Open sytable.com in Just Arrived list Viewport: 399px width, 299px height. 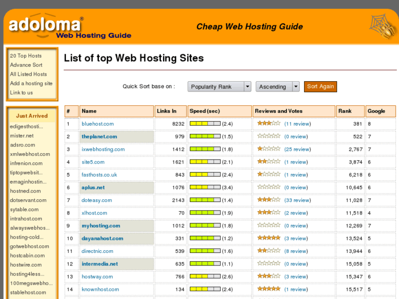click(x=25, y=210)
